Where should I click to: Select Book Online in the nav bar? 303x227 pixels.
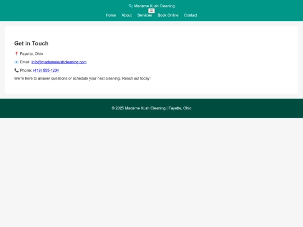(168, 15)
